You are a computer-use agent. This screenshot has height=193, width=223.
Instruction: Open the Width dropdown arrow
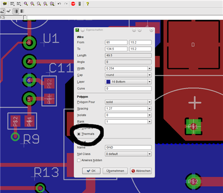click(149, 68)
